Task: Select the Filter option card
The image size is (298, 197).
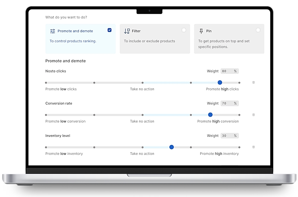Action: [x=154, y=39]
